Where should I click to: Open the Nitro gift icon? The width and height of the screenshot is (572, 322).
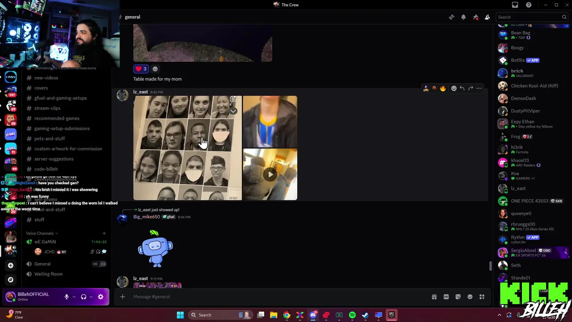[x=434, y=297]
